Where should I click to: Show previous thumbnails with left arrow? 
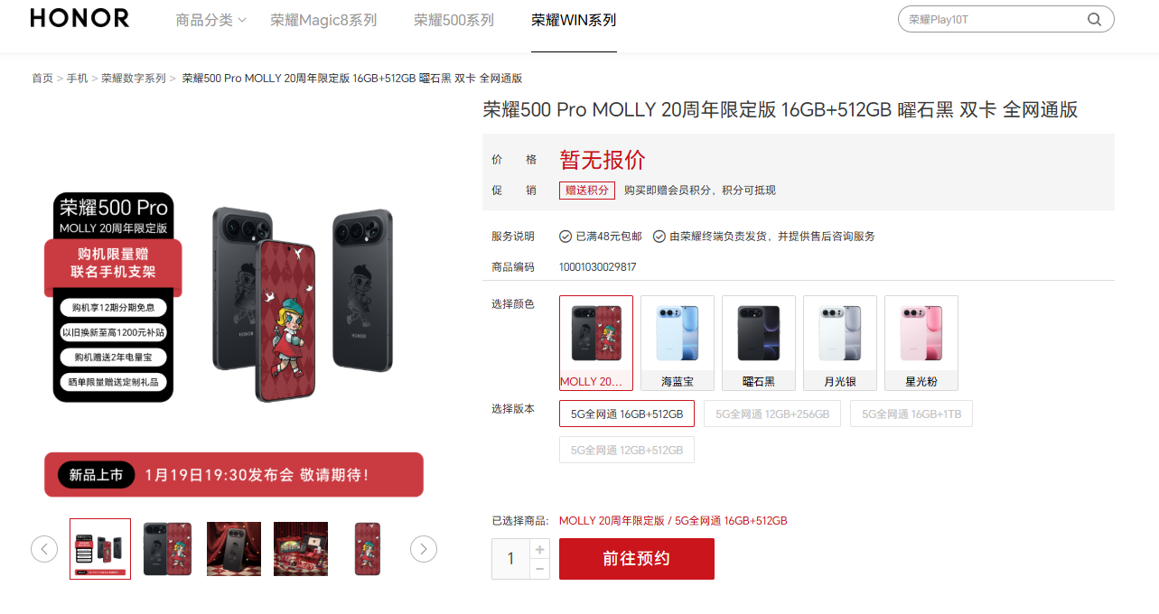[x=44, y=549]
